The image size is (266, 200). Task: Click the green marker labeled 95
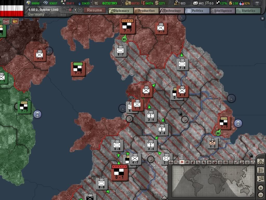(x=124, y=39)
